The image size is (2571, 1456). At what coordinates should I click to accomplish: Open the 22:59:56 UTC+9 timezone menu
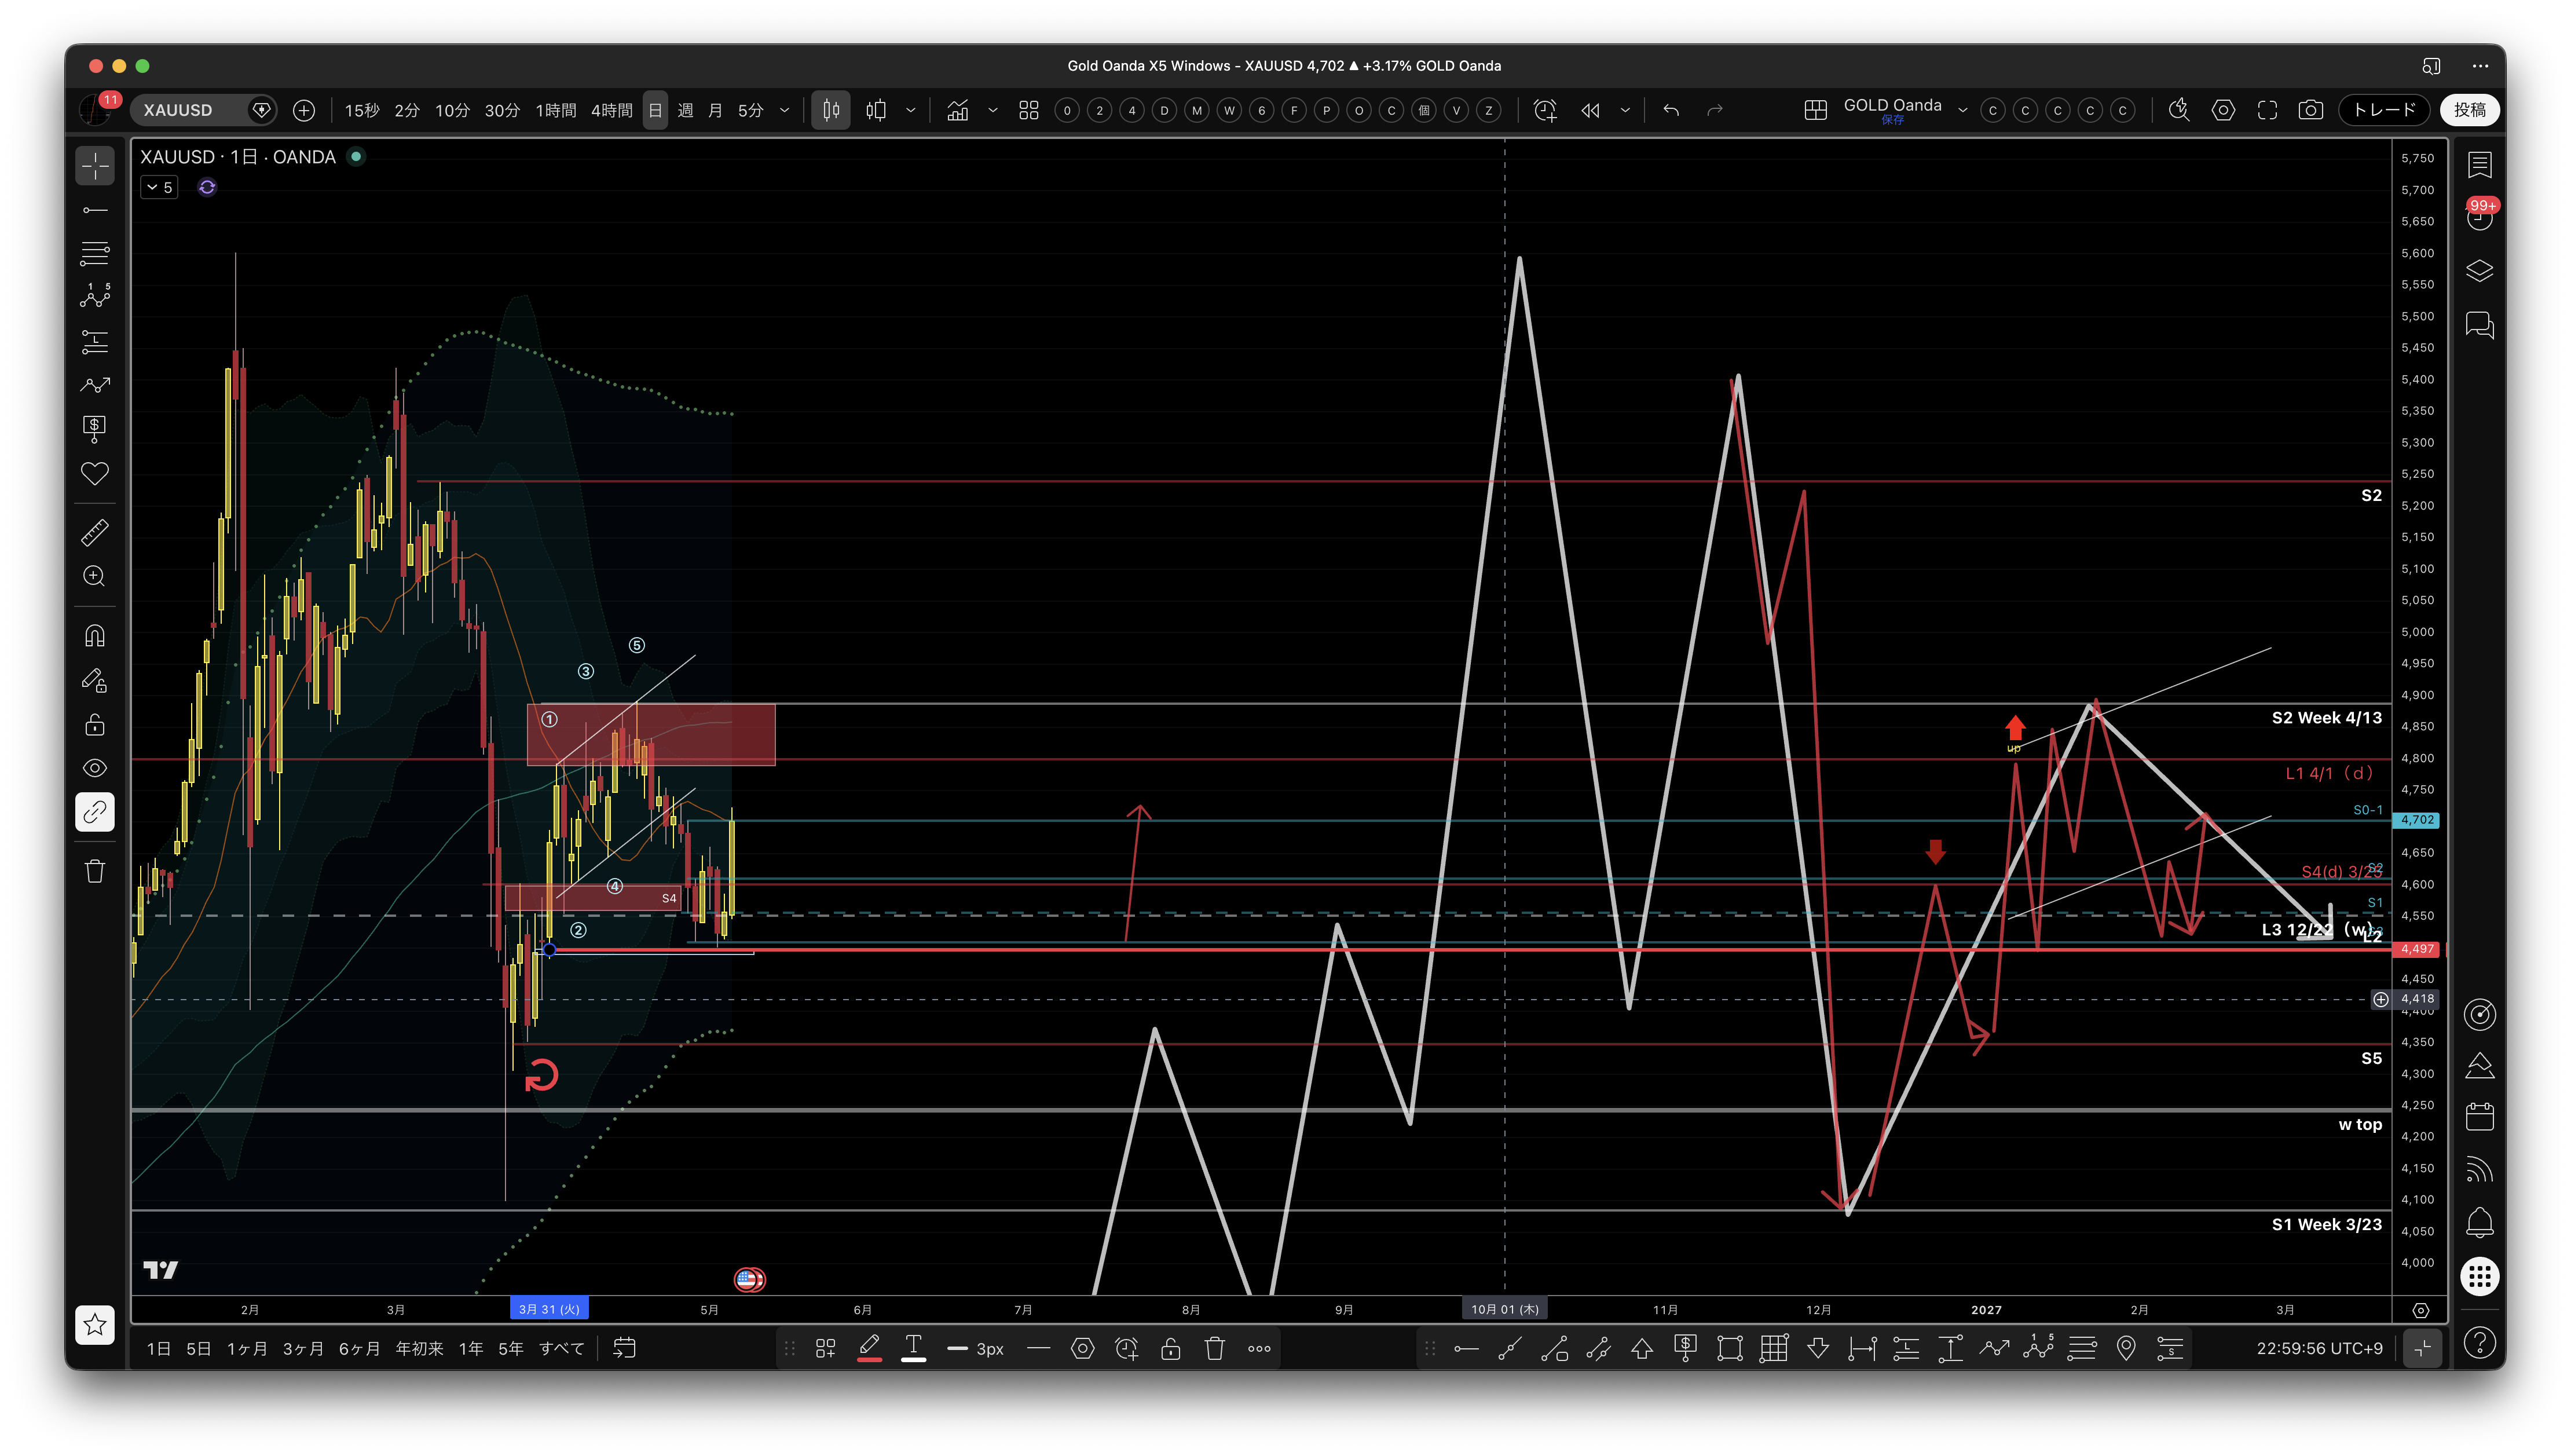[x=2319, y=1348]
